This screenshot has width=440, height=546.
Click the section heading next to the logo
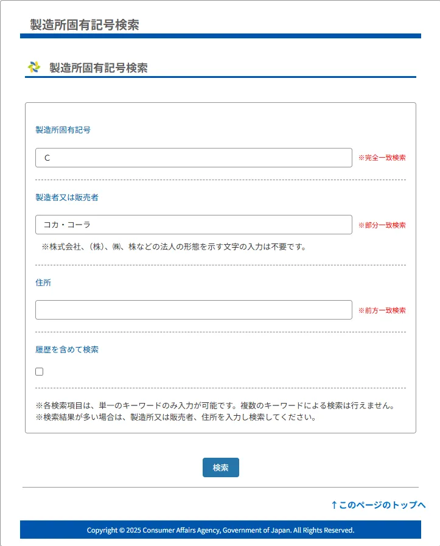pyautogui.click(x=99, y=68)
